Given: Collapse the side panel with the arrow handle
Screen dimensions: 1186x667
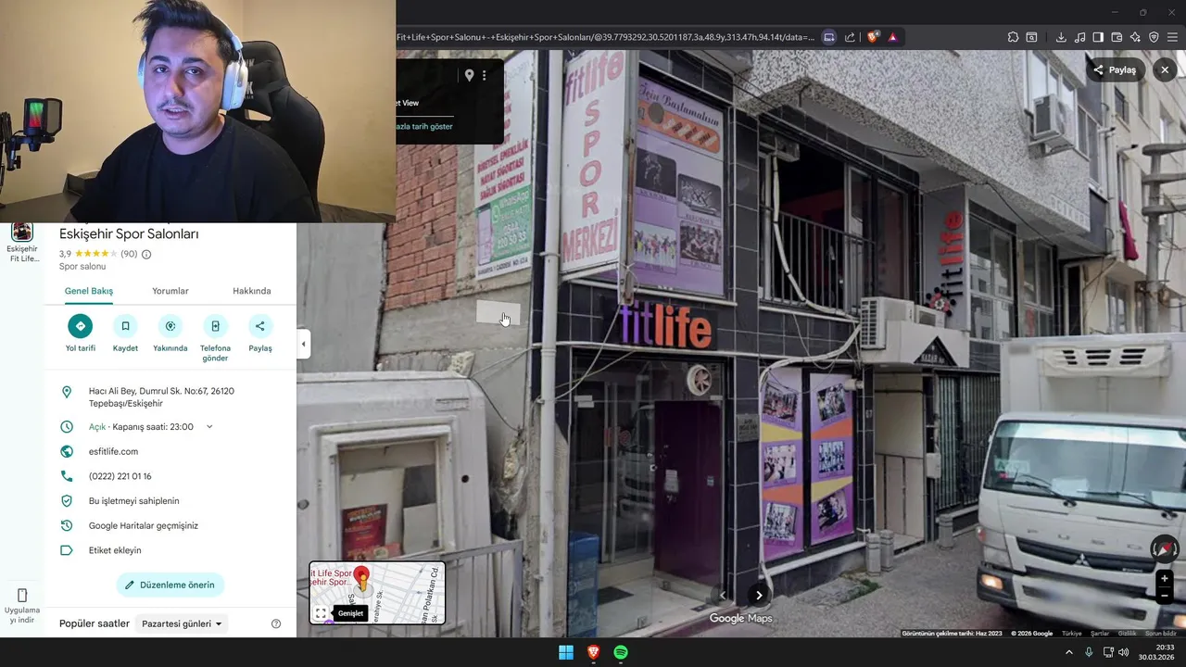Looking at the screenshot, I should coord(303,344).
